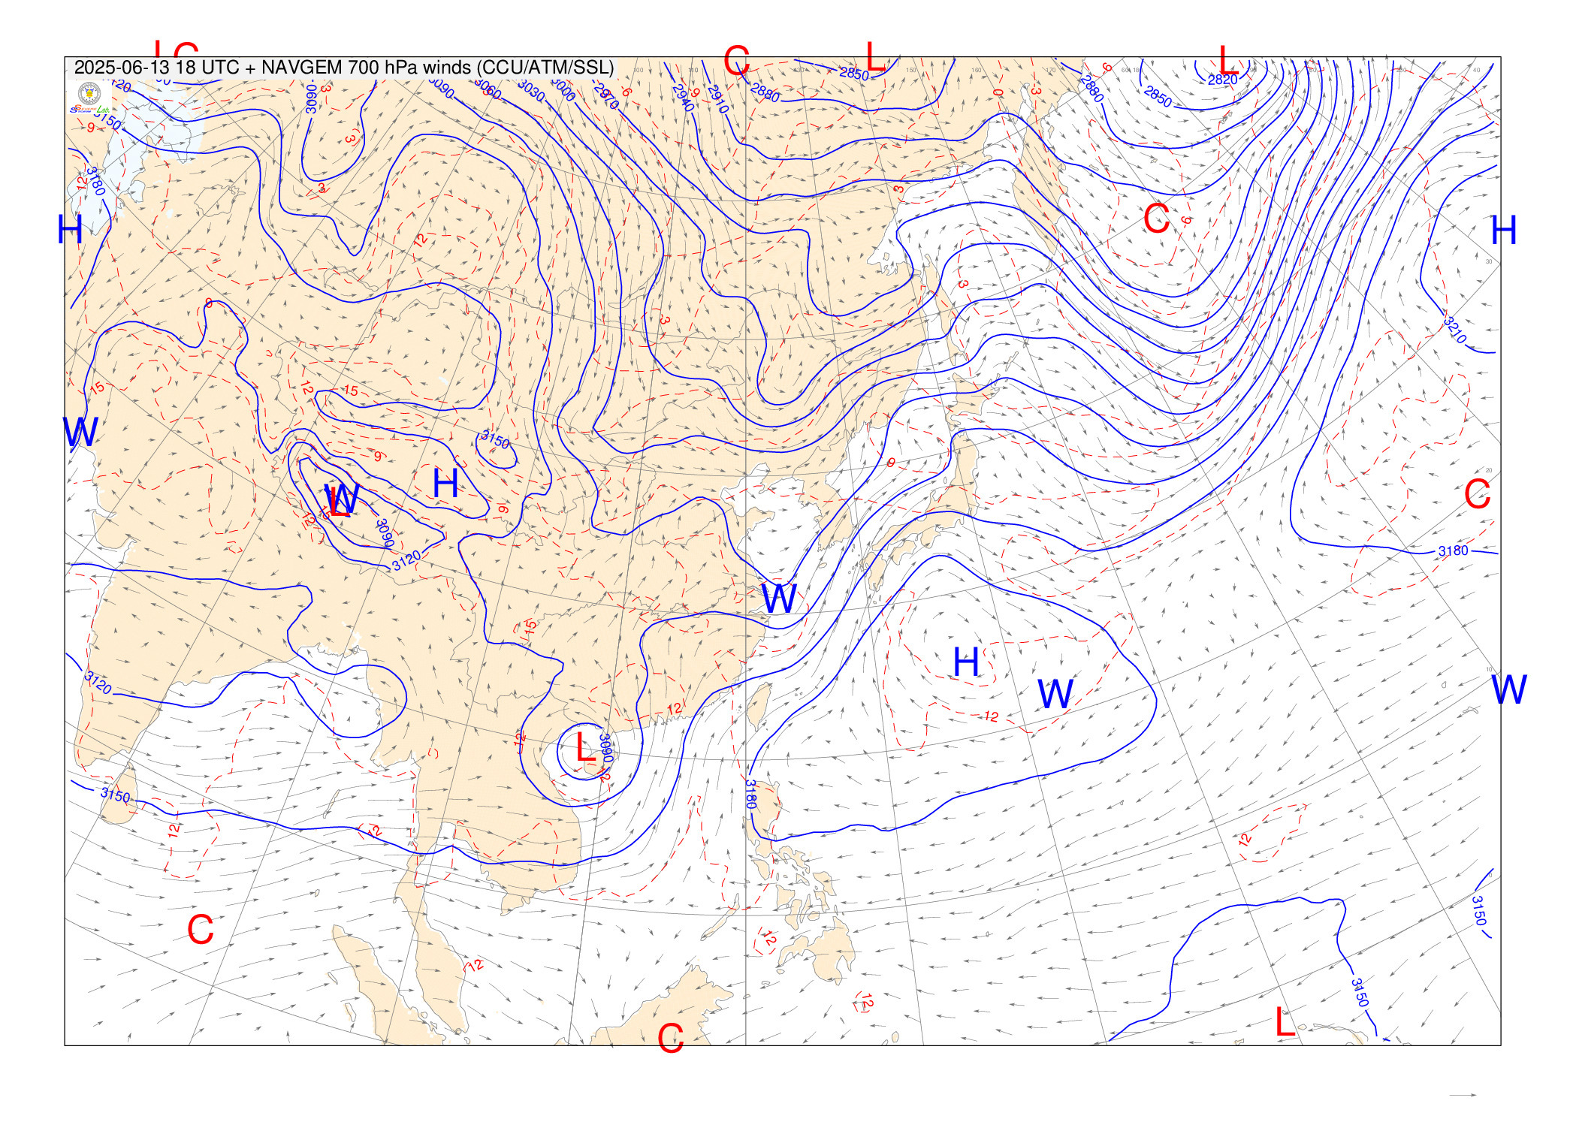Click the "2910" contour label
This screenshot has height=1134, width=1570.
(x=717, y=99)
